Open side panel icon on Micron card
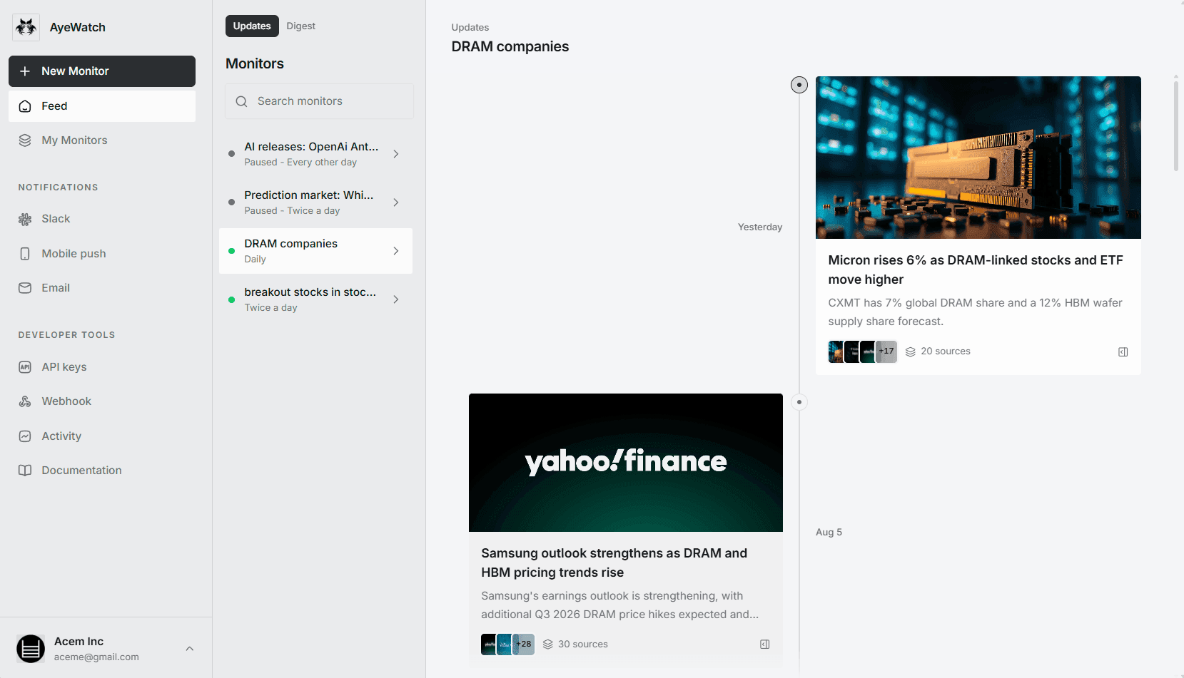1184x678 pixels. click(1123, 351)
